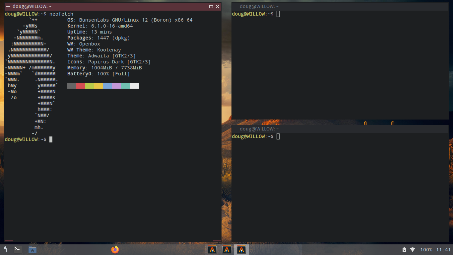Click the blue block in neofetch palette
Screen dimensions: 453x255
point(107,86)
